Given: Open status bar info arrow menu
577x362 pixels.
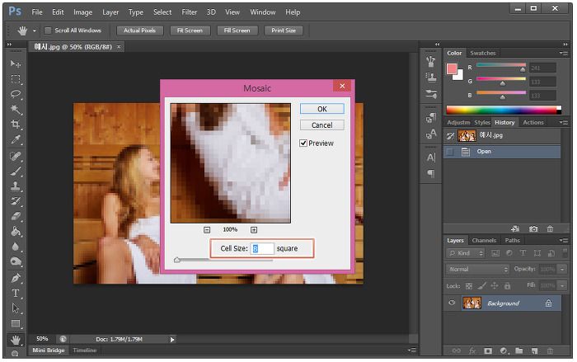Looking at the screenshot, I should [171, 340].
